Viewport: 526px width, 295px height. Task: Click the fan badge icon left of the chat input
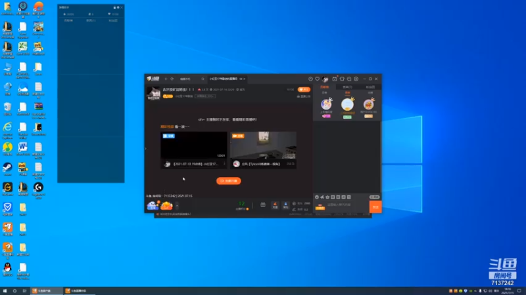[x=320, y=206]
